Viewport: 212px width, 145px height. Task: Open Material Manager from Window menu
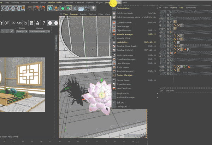pos(134,34)
